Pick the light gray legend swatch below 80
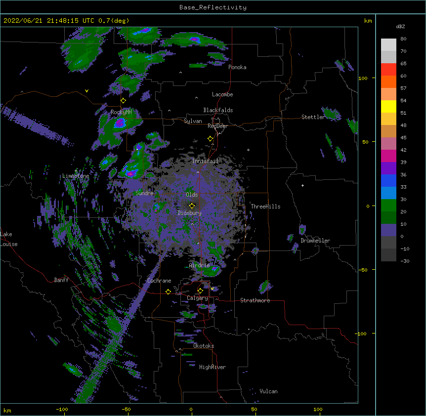This screenshot has width=426, height=416. [388, 45]
